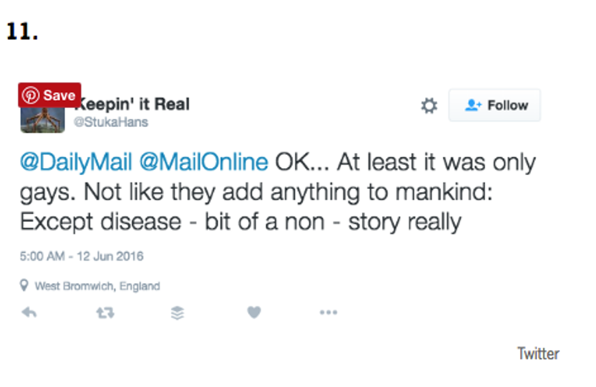596x387 pixels.
Task: Like the tweet with the heart icon
Action: (x=254, y=312)
